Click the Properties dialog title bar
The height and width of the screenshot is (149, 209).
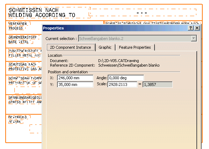pyautogui.click(x=115, y=28)
